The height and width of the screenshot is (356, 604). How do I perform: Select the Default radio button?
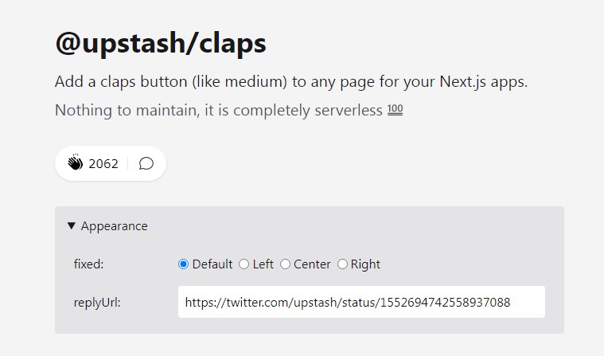pos(184,264)
